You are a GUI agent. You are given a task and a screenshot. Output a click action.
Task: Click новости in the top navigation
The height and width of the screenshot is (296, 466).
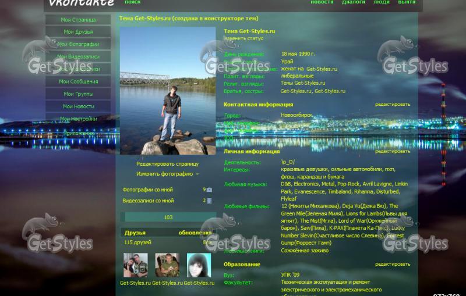pos(322,2)
